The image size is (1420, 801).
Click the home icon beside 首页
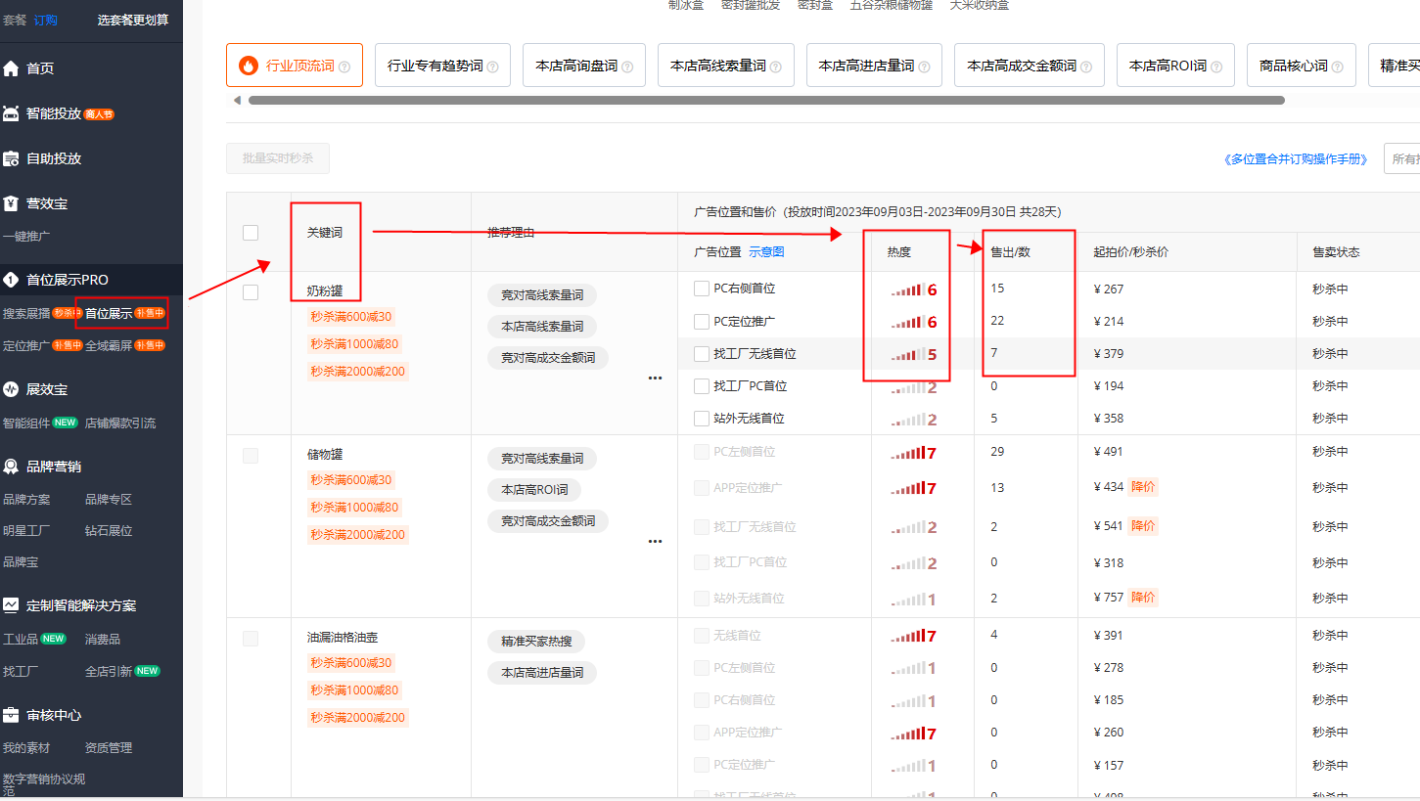pyautogui.click(x=12, y=68)
